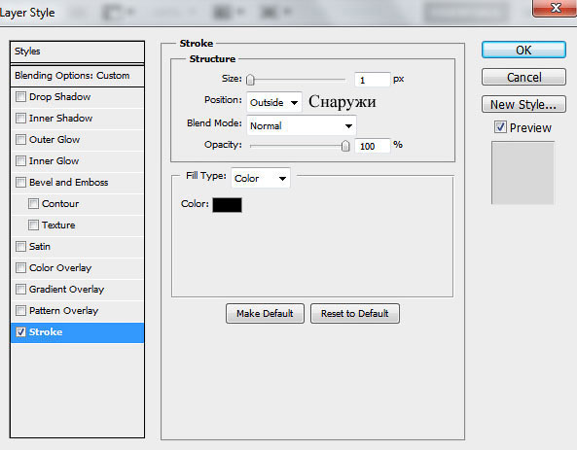
Task: Check the Inner Glow box
Action: point(21,161)
